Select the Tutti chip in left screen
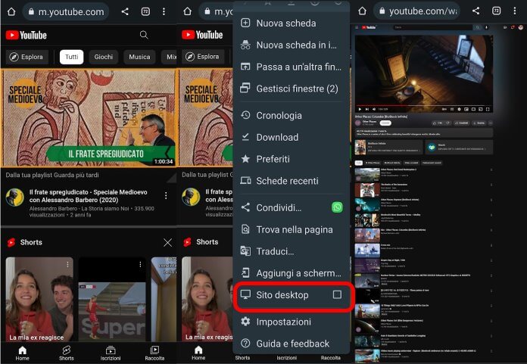This screenshot has height=364, width=527. [x=72, y=57]
